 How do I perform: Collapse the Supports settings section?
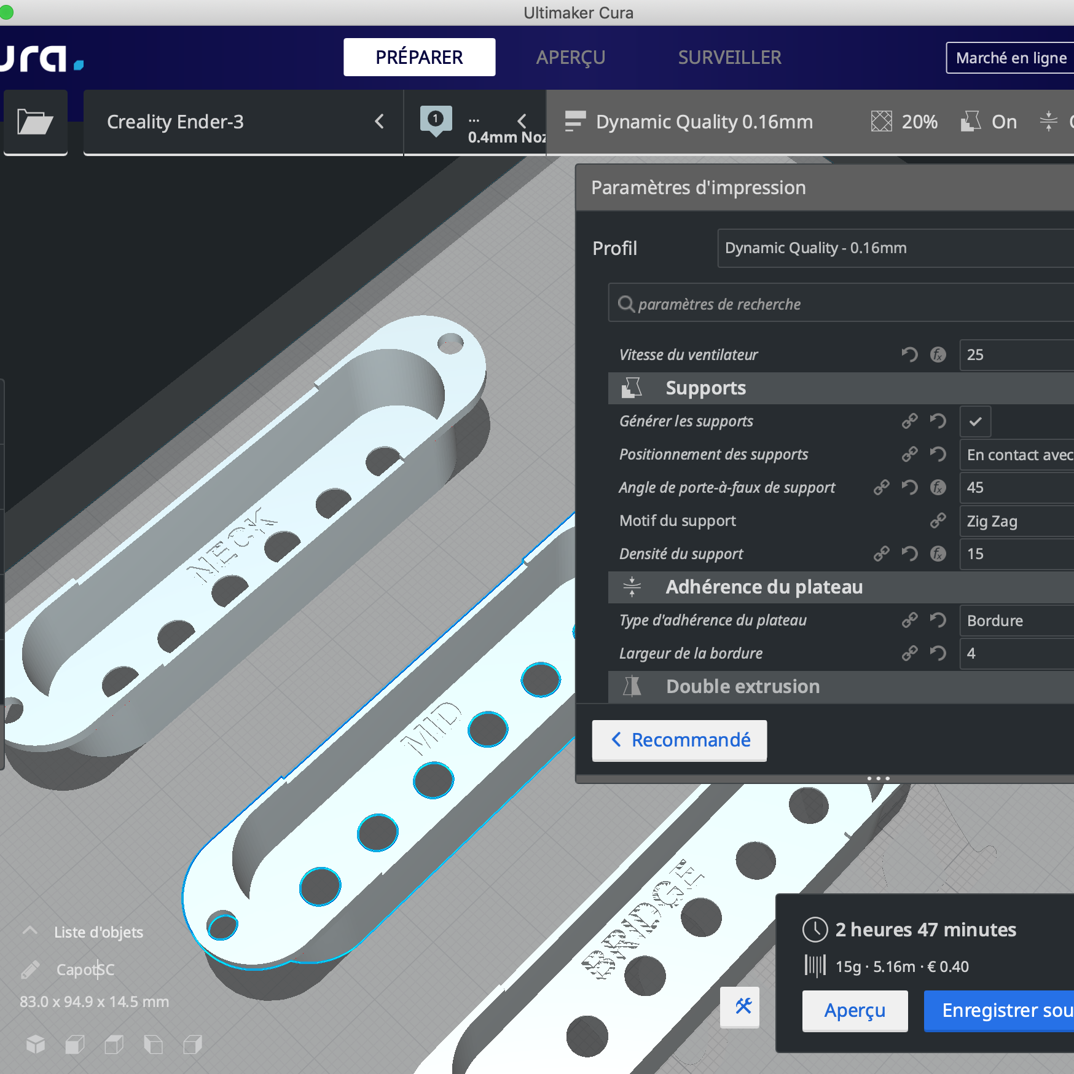(705, 388)
